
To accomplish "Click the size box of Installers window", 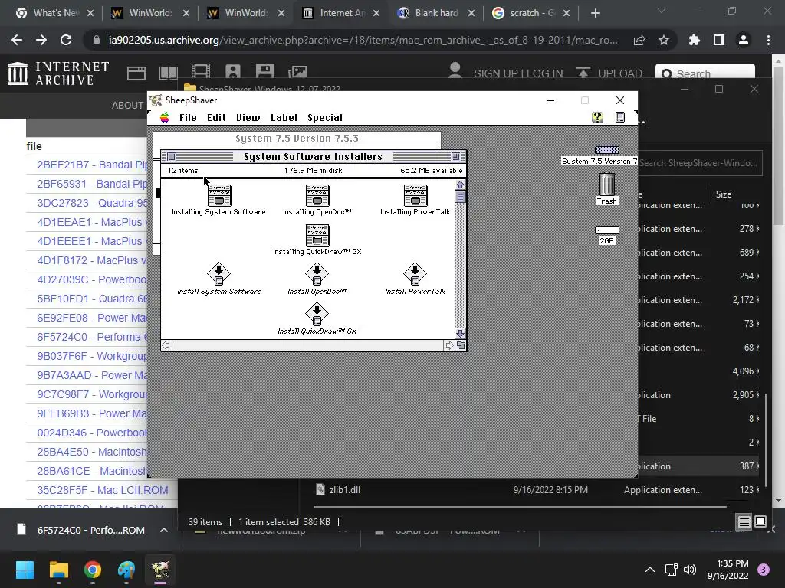I will coord(461,345).
